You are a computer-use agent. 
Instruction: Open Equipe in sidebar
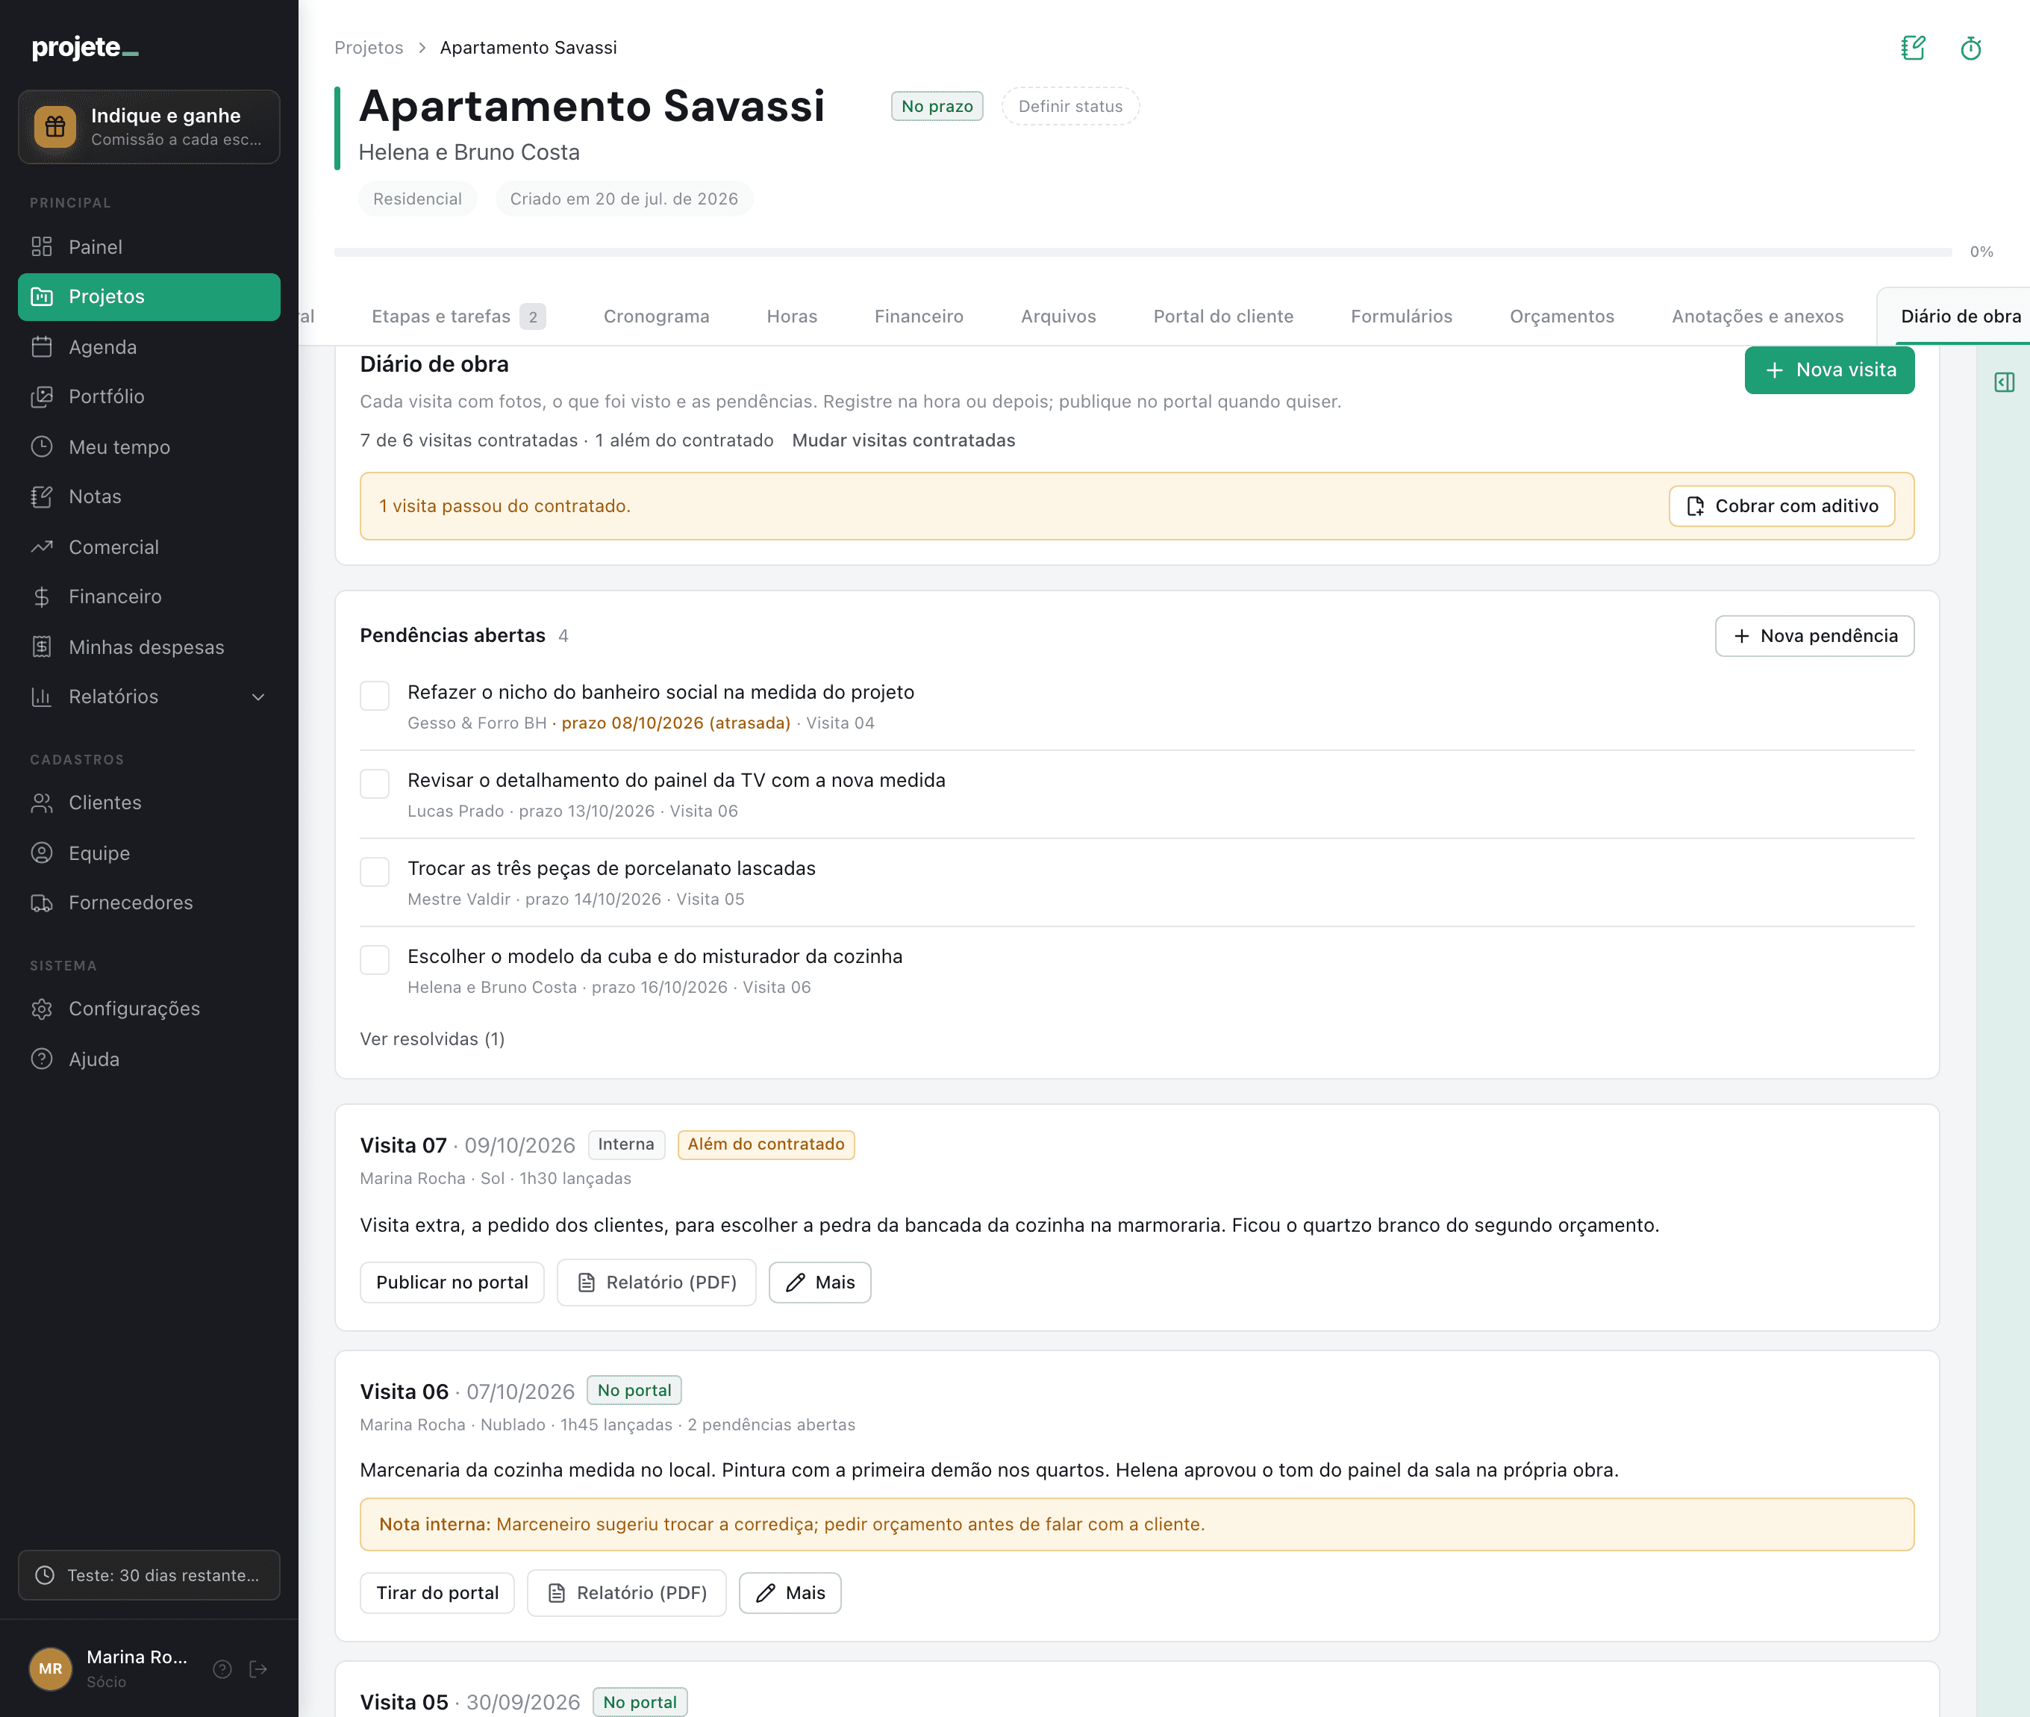149,853
